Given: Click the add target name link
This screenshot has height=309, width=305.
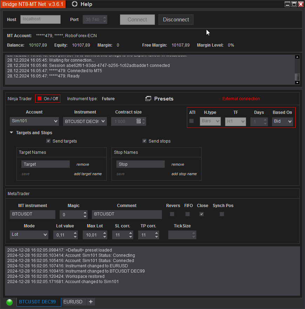Looking at the screenshot, I should coord(88,174).
